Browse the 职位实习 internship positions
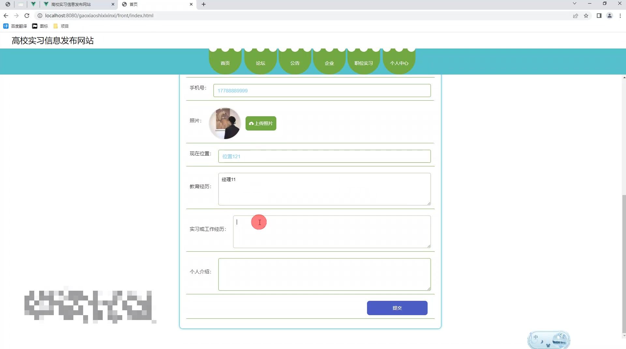Image resolution: width=626 pixels, height=349 pixels. (x=363, y=63)
